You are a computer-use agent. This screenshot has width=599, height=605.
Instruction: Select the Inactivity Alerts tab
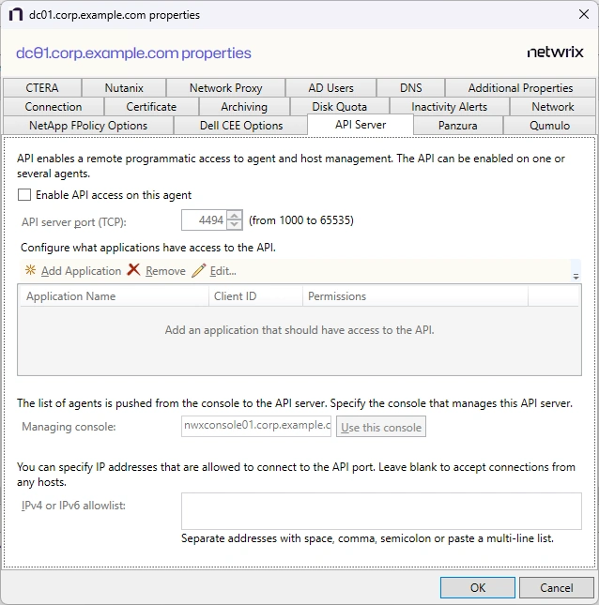449,107
